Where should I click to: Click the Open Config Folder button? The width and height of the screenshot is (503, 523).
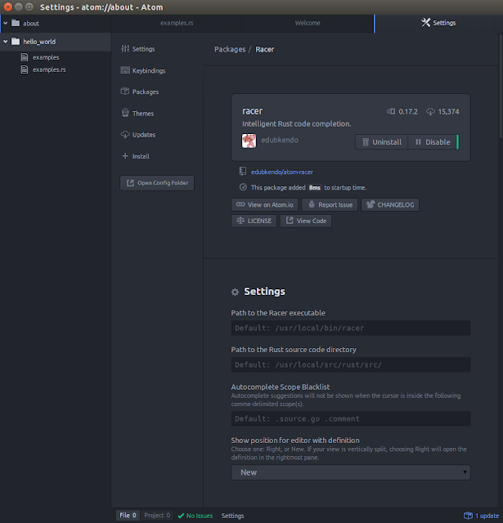[157, 183]
